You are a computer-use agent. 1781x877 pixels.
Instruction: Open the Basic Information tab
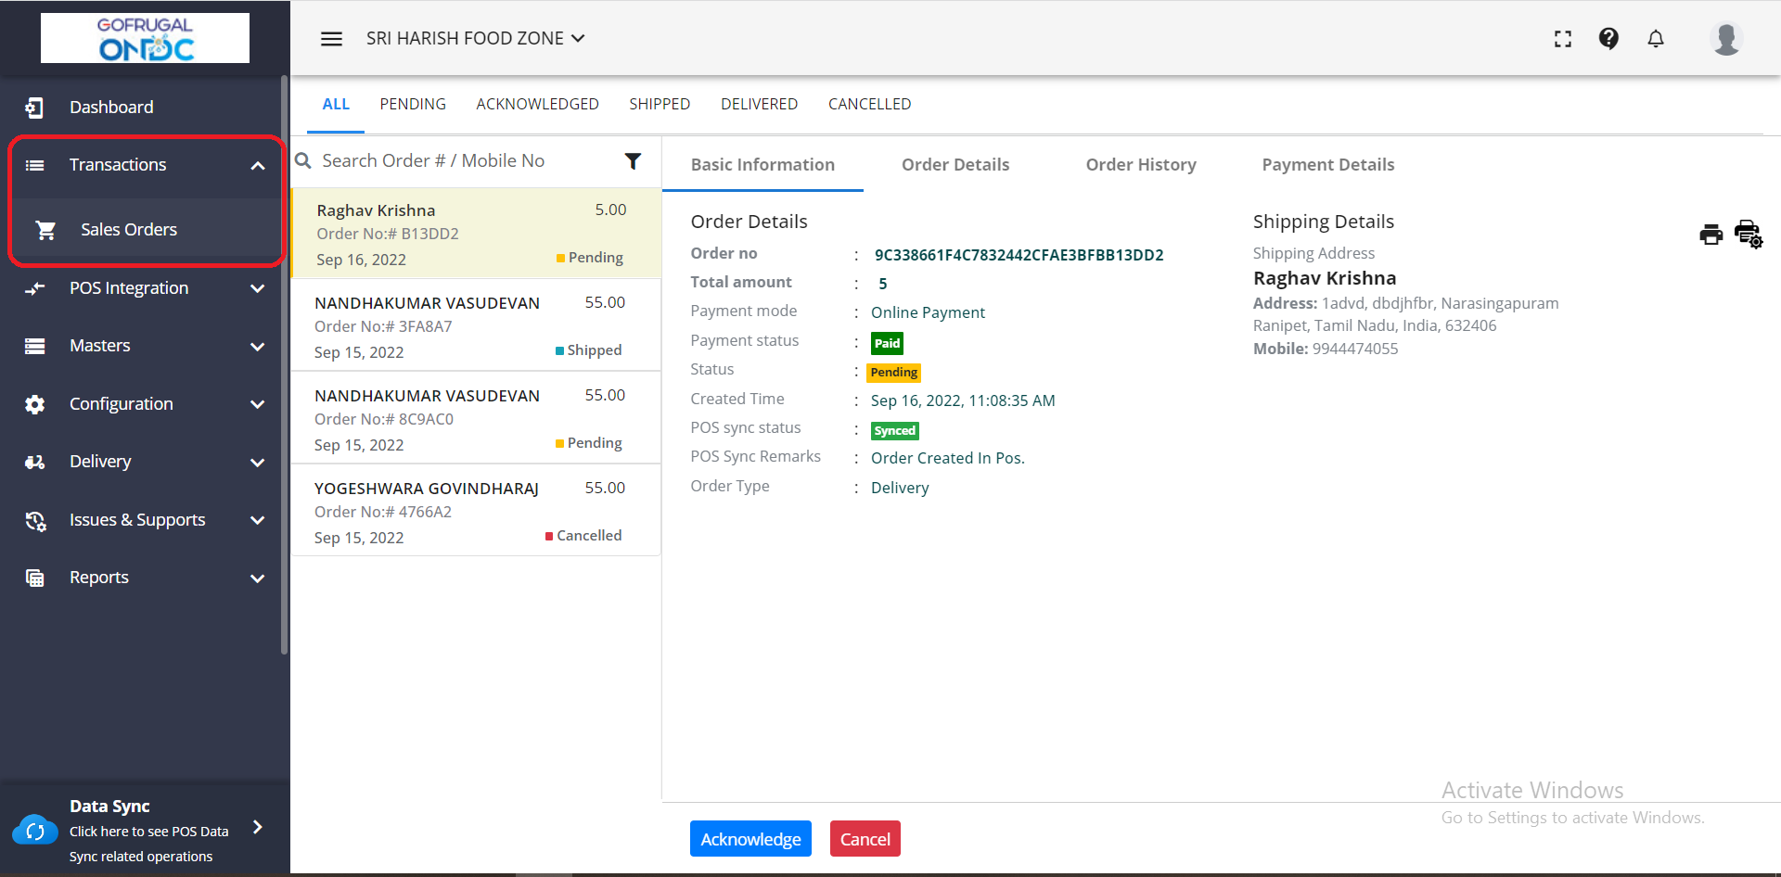[762, 164]
